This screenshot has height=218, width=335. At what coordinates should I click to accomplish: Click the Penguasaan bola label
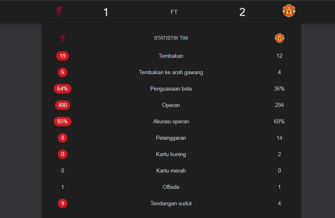(171, 89)
